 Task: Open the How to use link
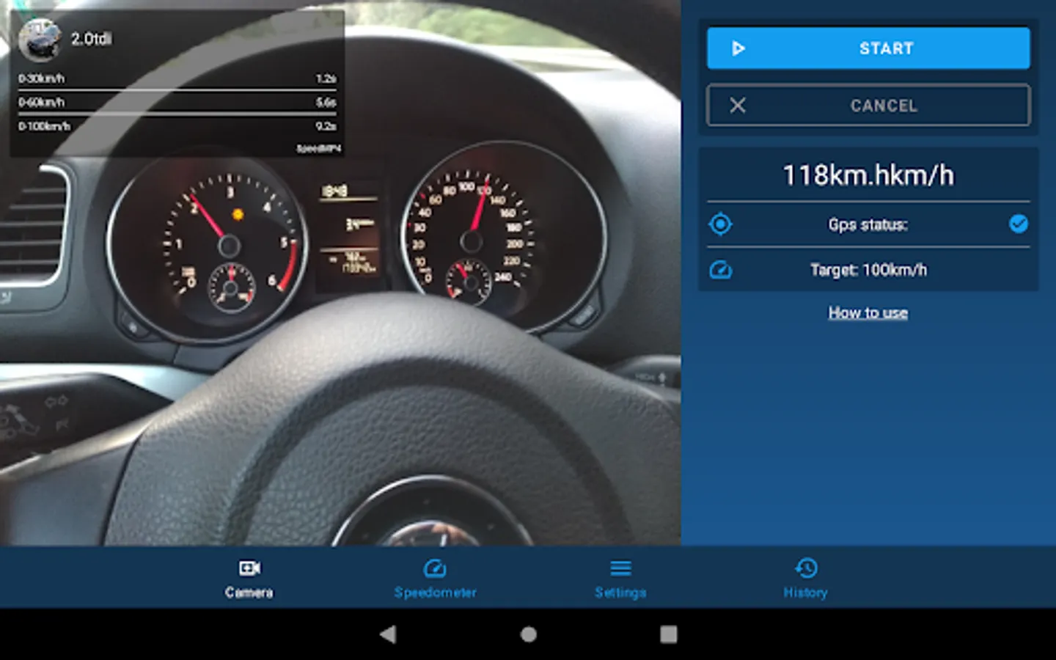pyautogui.click(x=868, y=313)
